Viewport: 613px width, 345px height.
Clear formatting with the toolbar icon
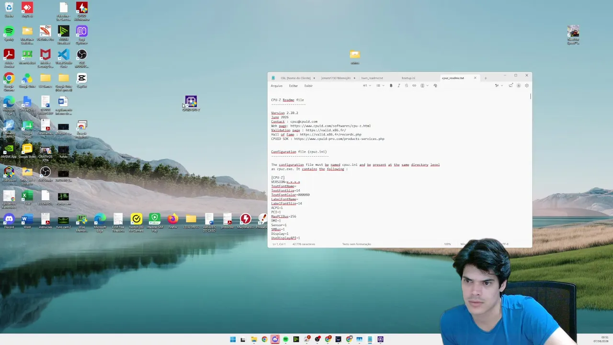click(435, 86)
